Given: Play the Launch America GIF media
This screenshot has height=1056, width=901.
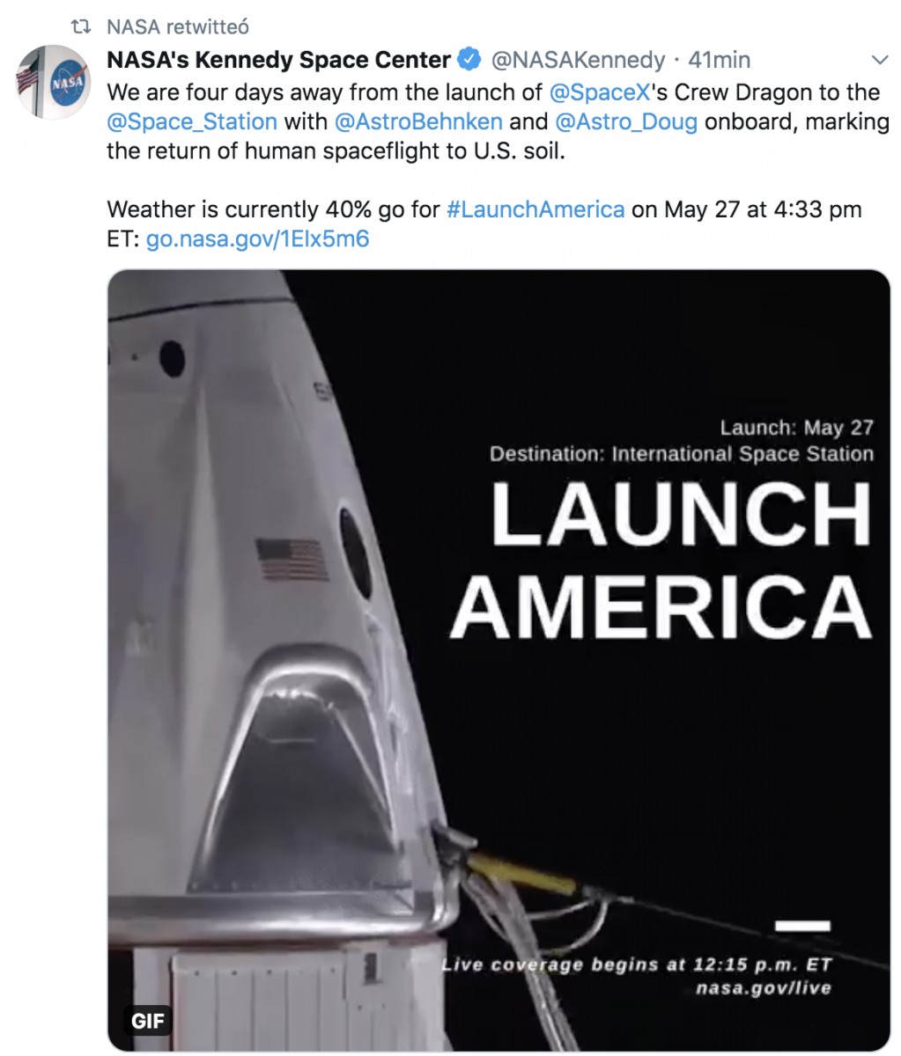Looking at the screenshot, I should coord(499,660).
